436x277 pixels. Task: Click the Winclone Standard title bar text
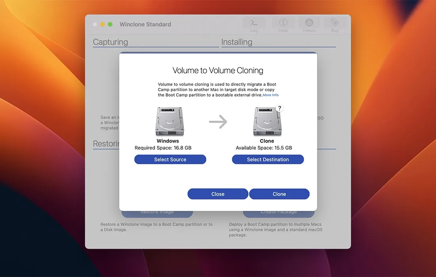tap(145, 24)
